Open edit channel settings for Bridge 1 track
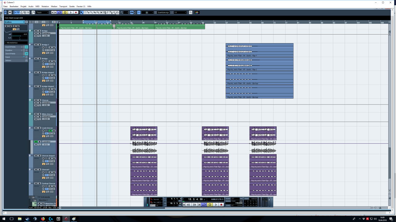The image size is (396, 222). [43, 50]
